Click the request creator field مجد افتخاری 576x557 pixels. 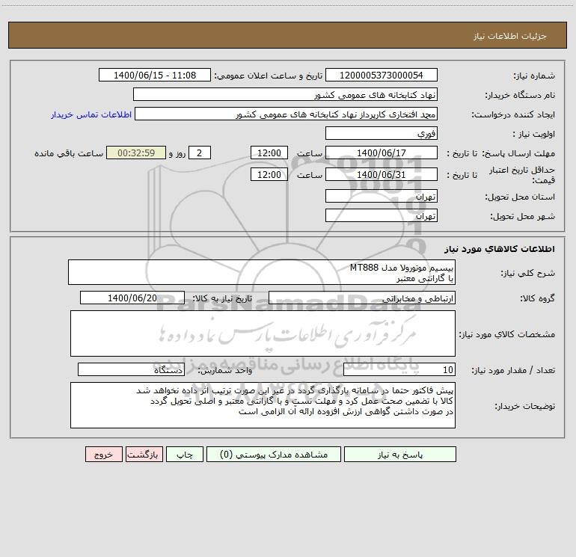[287, 114]
